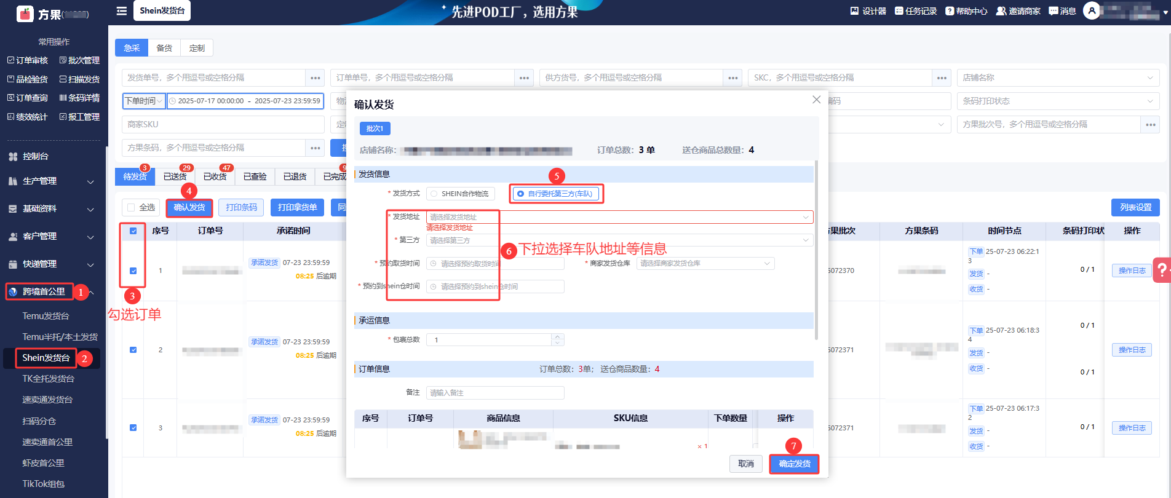Open the 设计器 tool in top bar

click(868, 11)
